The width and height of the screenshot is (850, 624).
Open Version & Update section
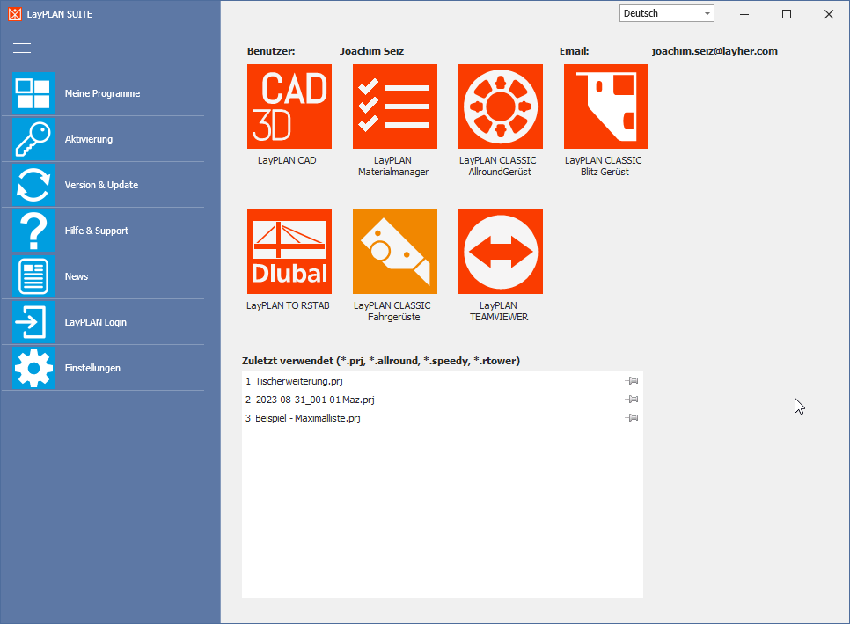[101, 185]
